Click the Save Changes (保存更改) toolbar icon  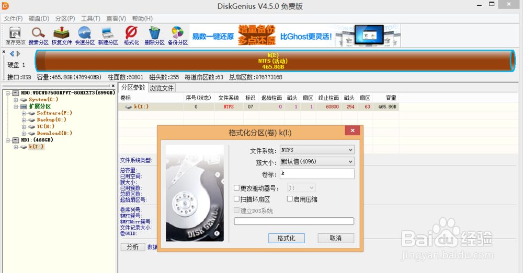15,35
